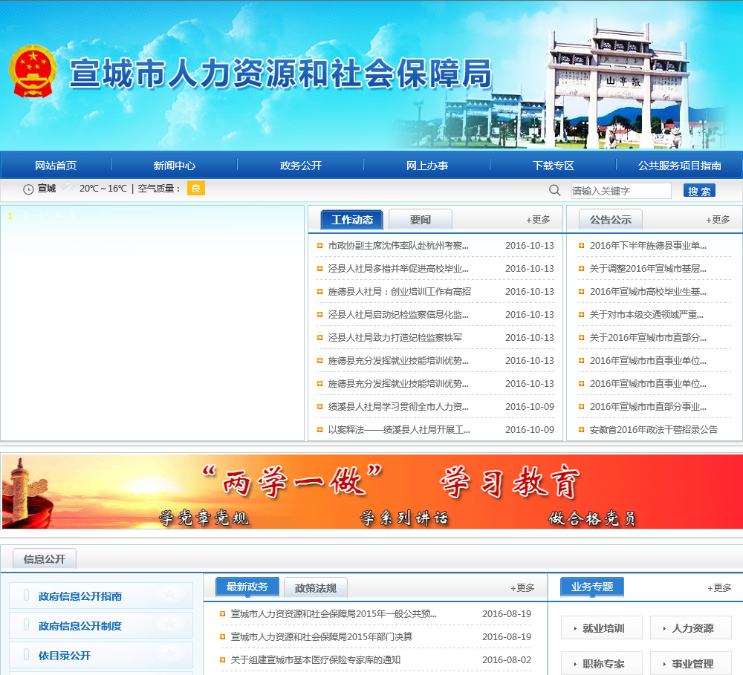Click the 事业管理 topic button
This screenshot has height=675, width=743.
[691, 663]
